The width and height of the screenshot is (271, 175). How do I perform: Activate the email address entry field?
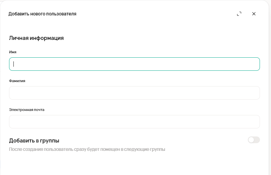(134, 122)
